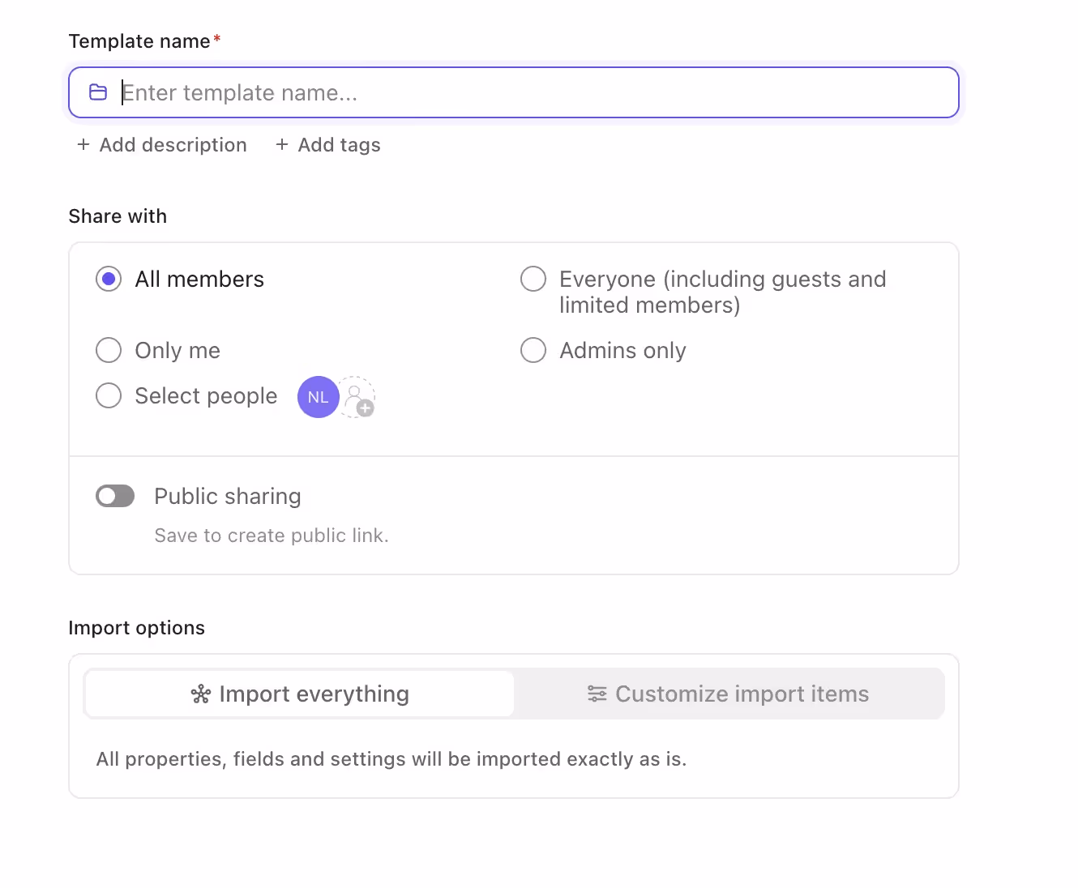Select the All members radio button
1078x888 pixels.
109,280
